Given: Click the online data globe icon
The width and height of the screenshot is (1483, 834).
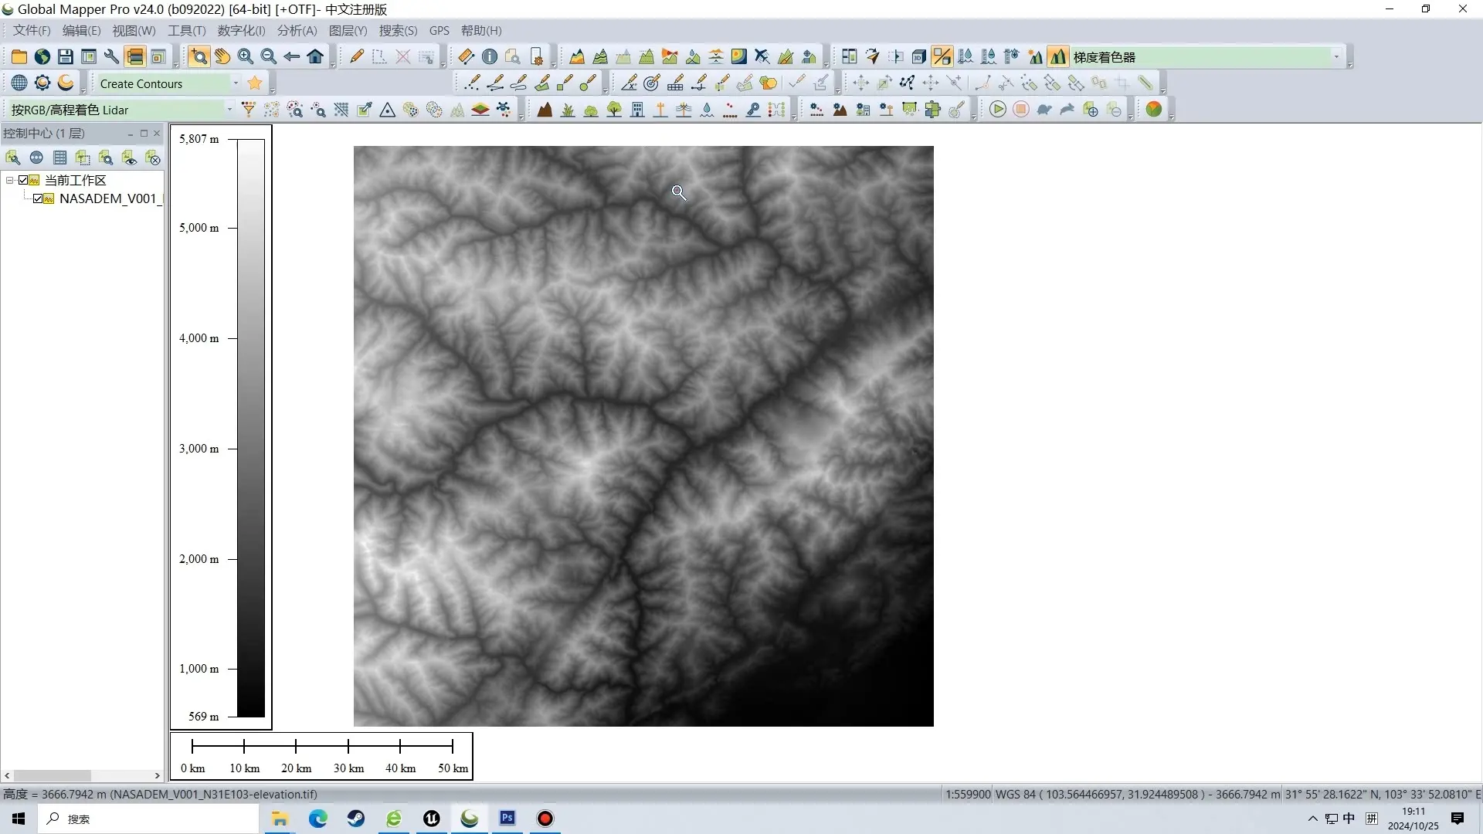Looking at the screenshot, I should point(42,56).
